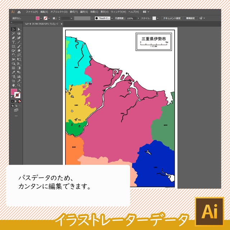Select the Width/Warp tool
This screenshot has height=230, width=230.
coord(13,59)
